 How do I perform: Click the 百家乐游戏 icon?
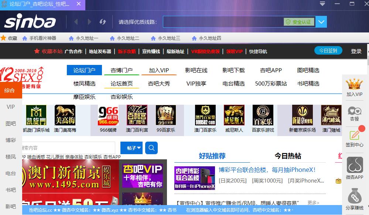coord(263,115)
